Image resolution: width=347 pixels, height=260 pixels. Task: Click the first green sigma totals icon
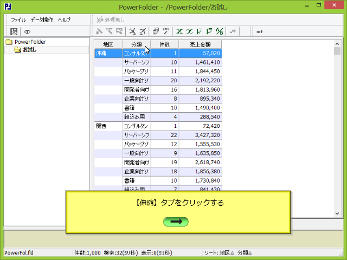(x=179, y=31)
